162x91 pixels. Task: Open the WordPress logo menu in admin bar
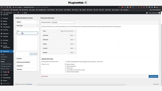[x=2, y=13]
